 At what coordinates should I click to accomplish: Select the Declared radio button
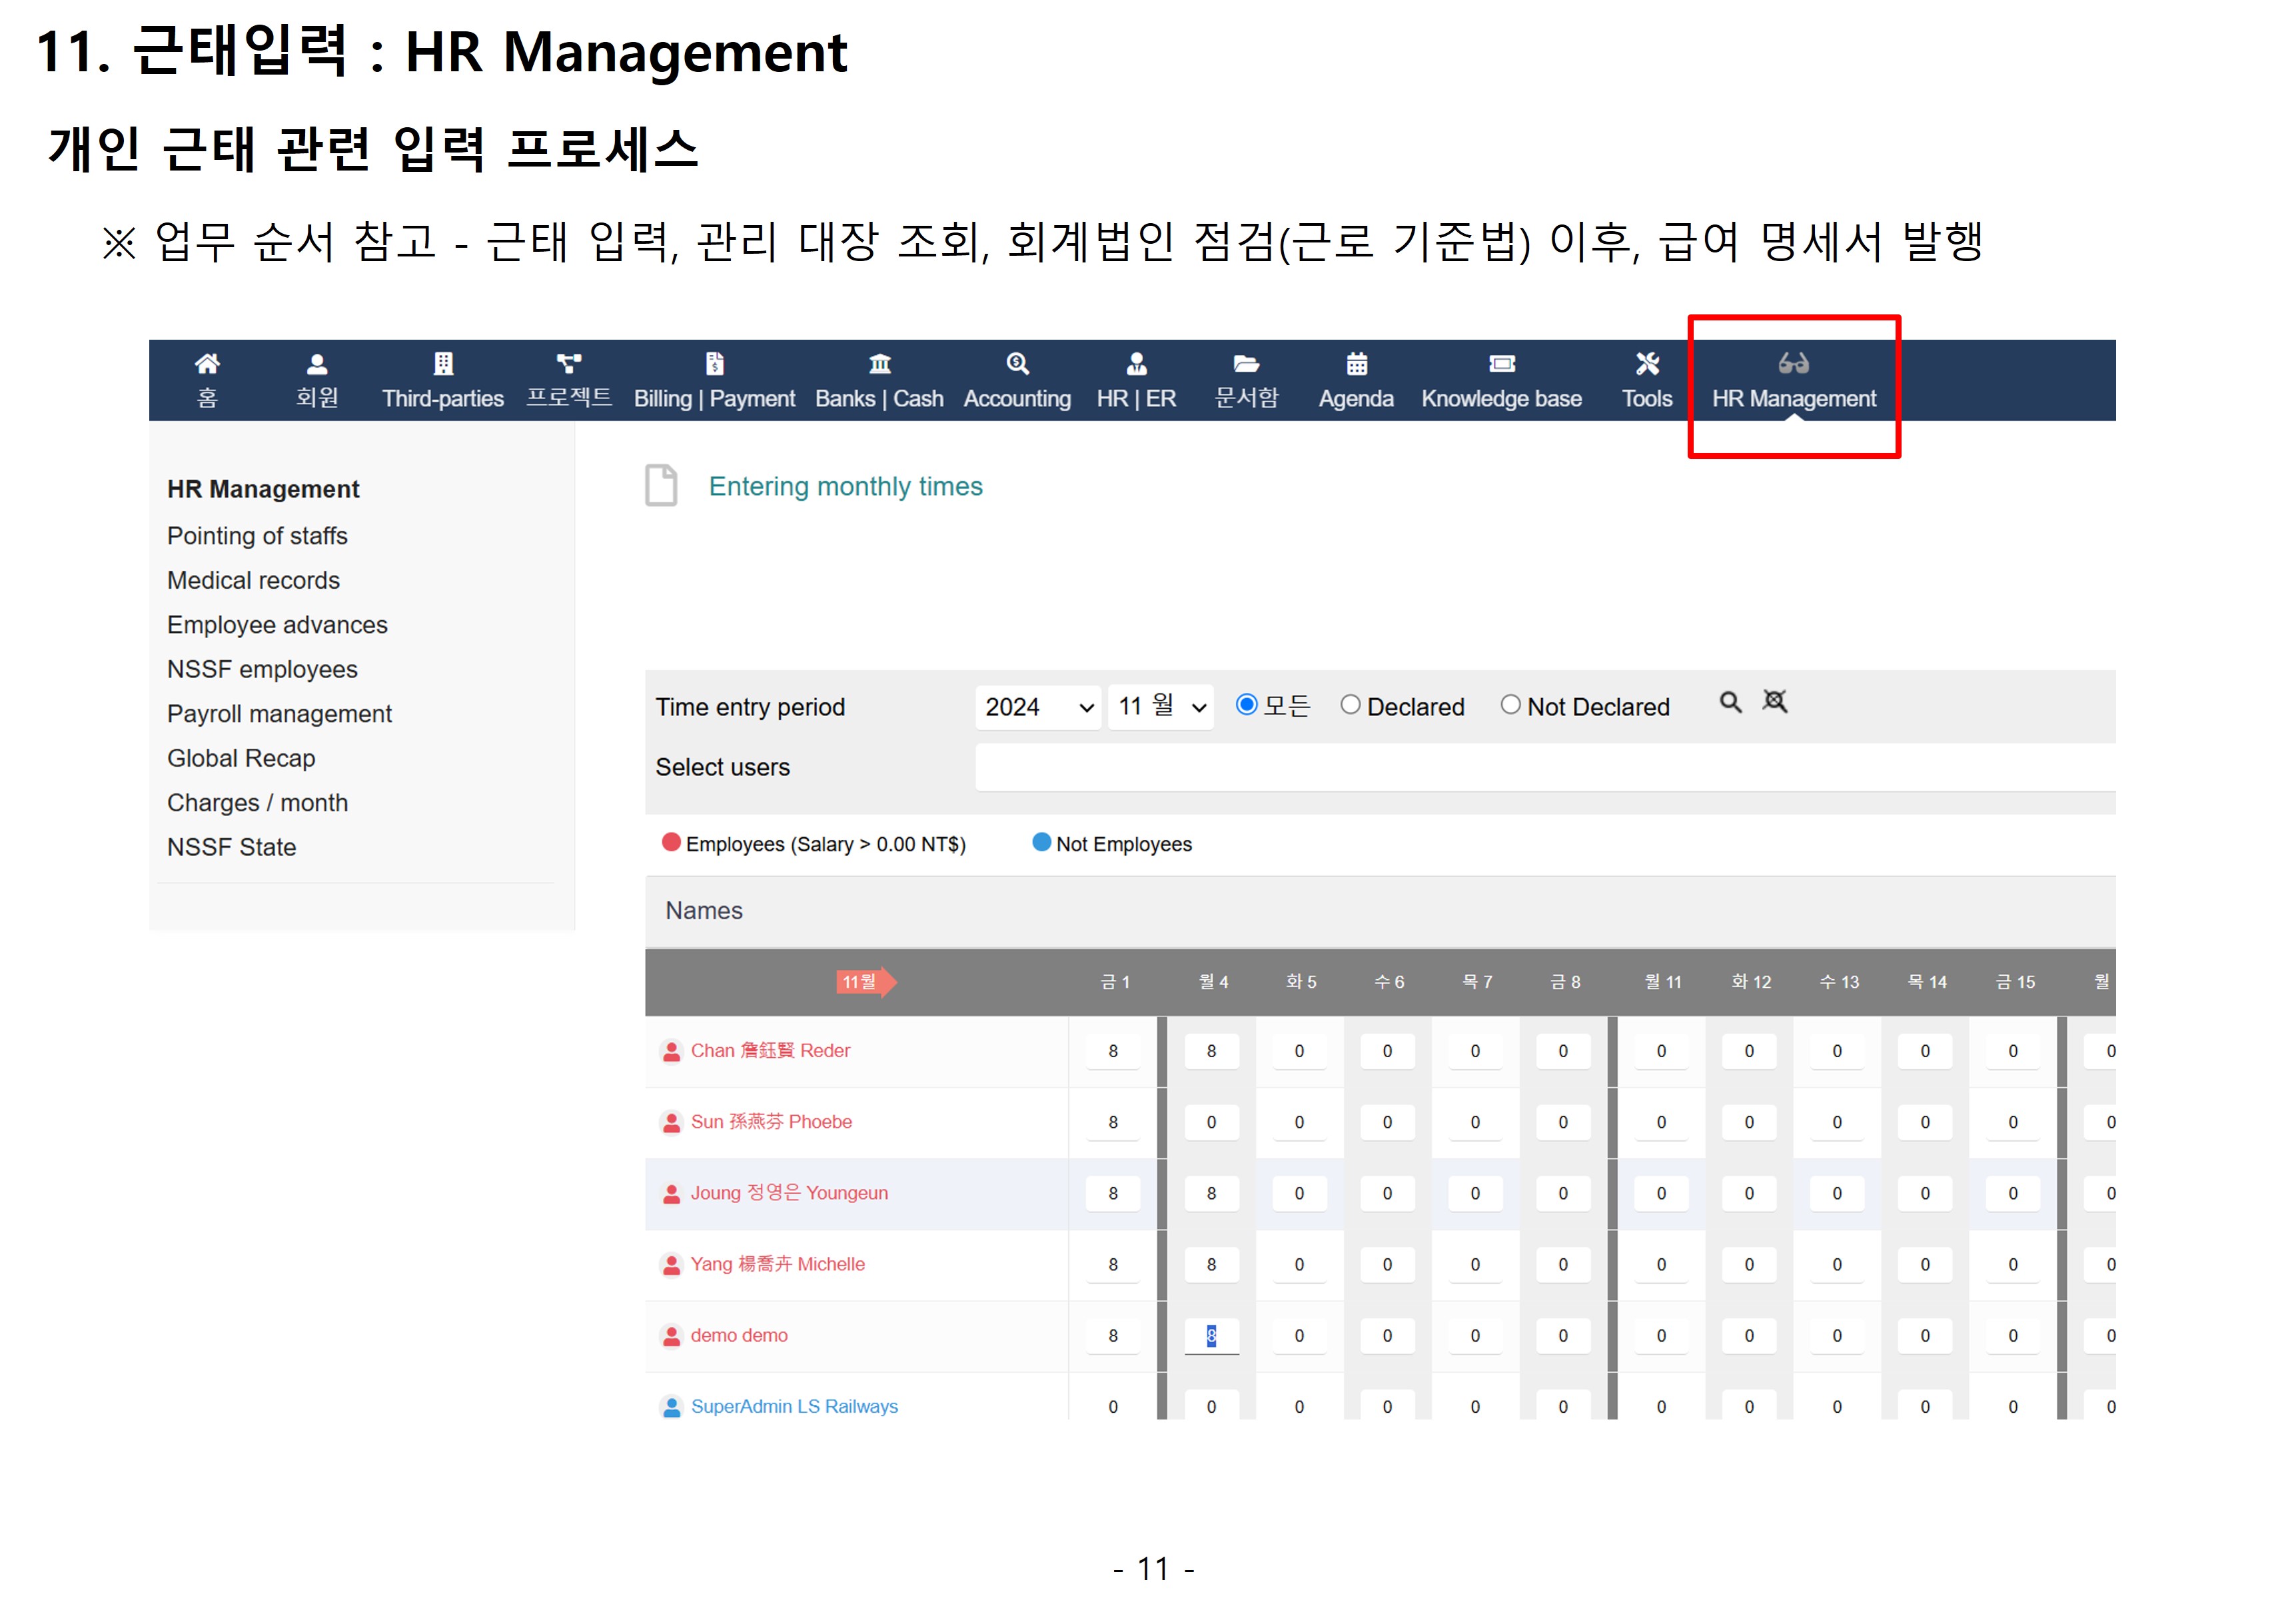[x=1350, y=705]
